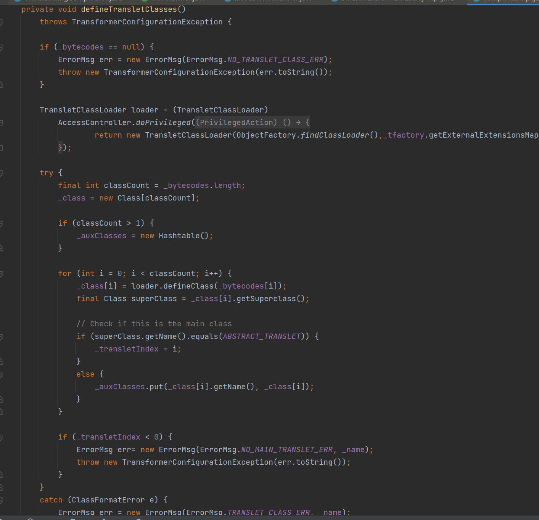Collapse the else block fold marker
Screen dimensions: 539x520
(1, 375)
